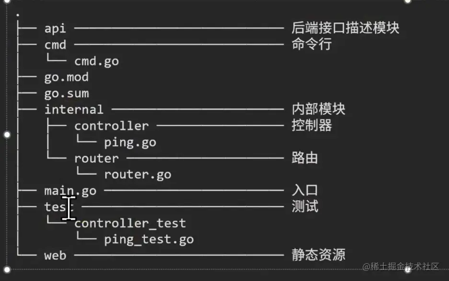Click the 命令行 annotation label
This screenshot has height=281, width=449.
pyautogui.click(x=311, y=45)
